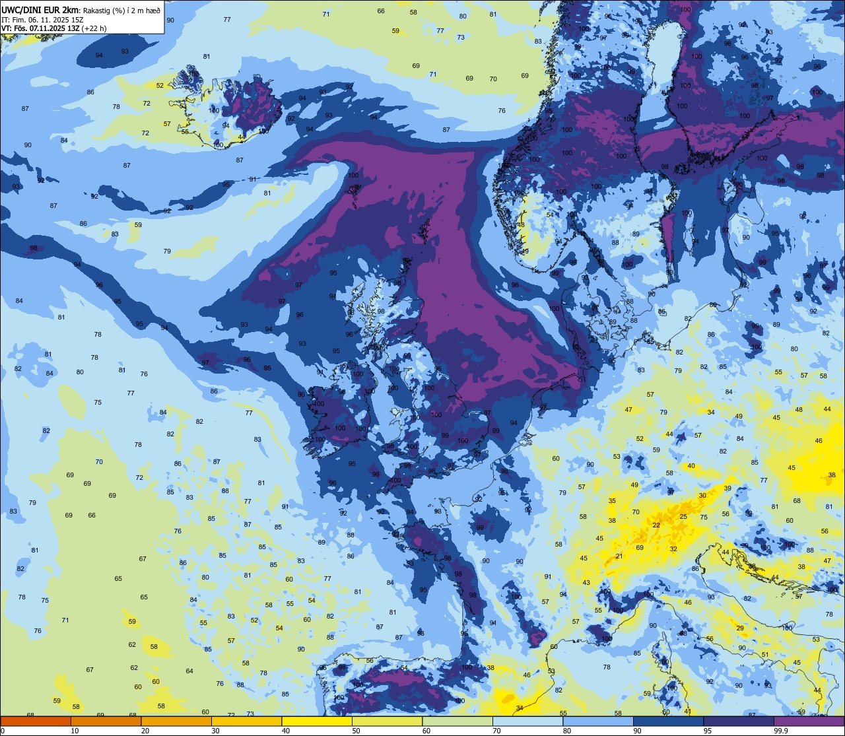Click the 'IT: Fim. 06. 11. 2025 15Z' line
Viewport: 845px width, 736px height.
tap(42, 20)
